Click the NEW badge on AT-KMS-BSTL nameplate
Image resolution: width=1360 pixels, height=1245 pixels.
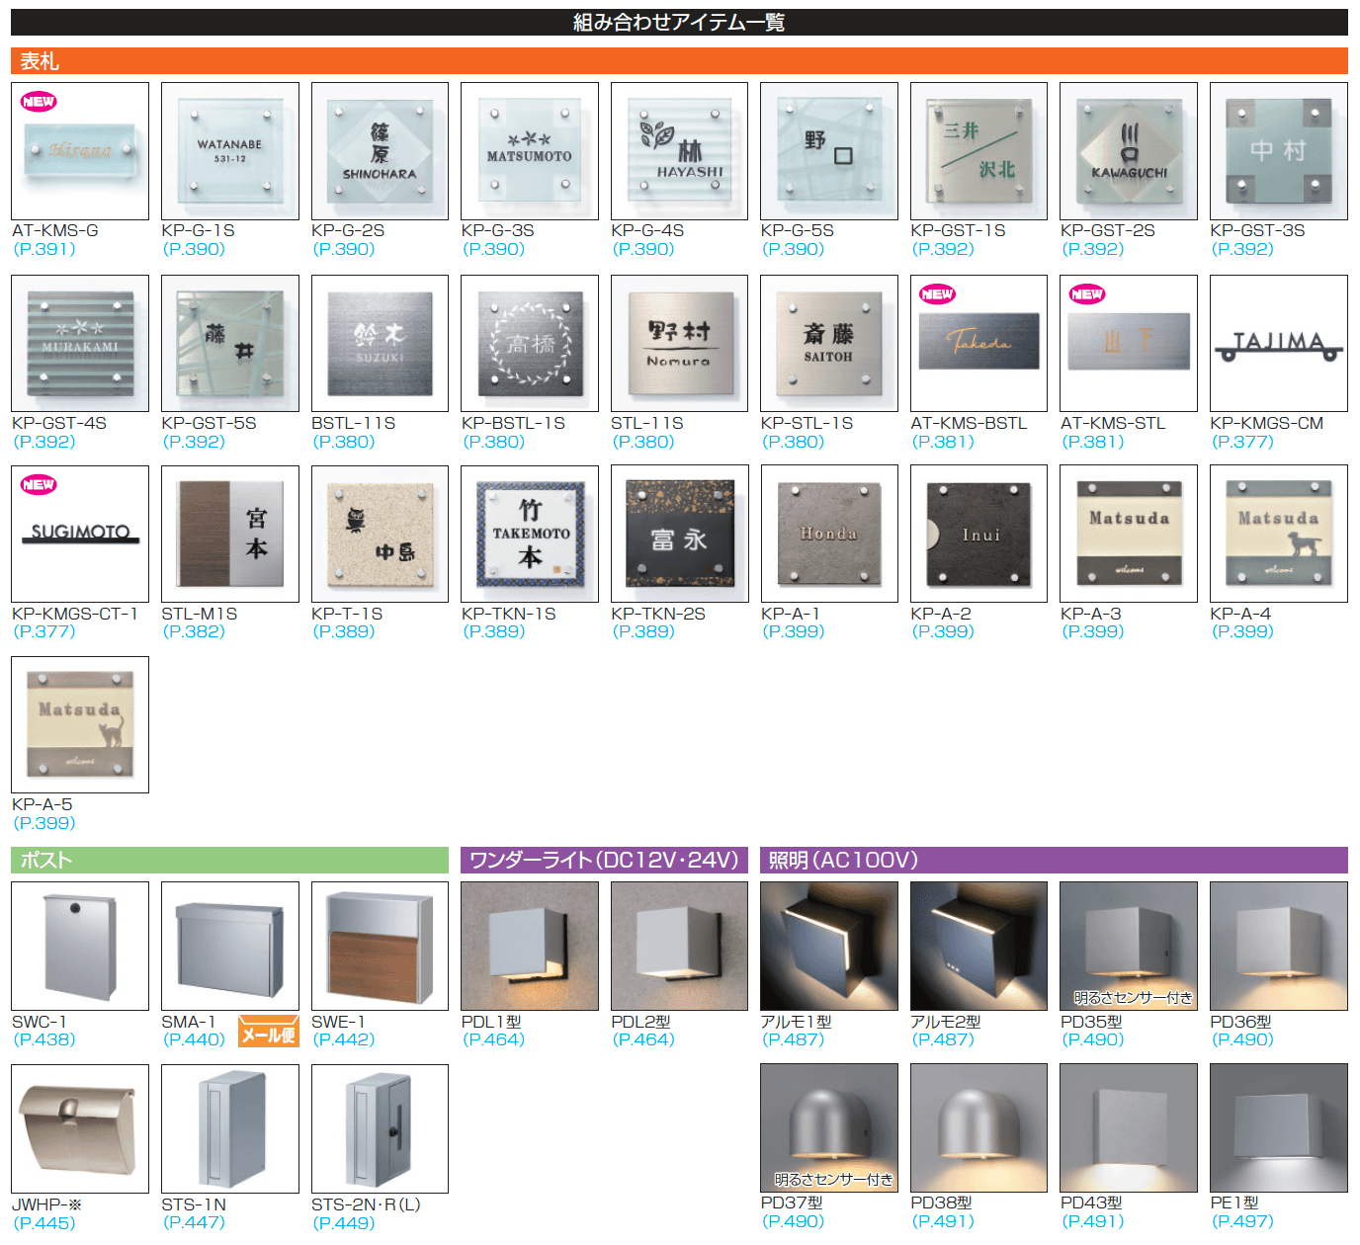[x=937, y=293]
